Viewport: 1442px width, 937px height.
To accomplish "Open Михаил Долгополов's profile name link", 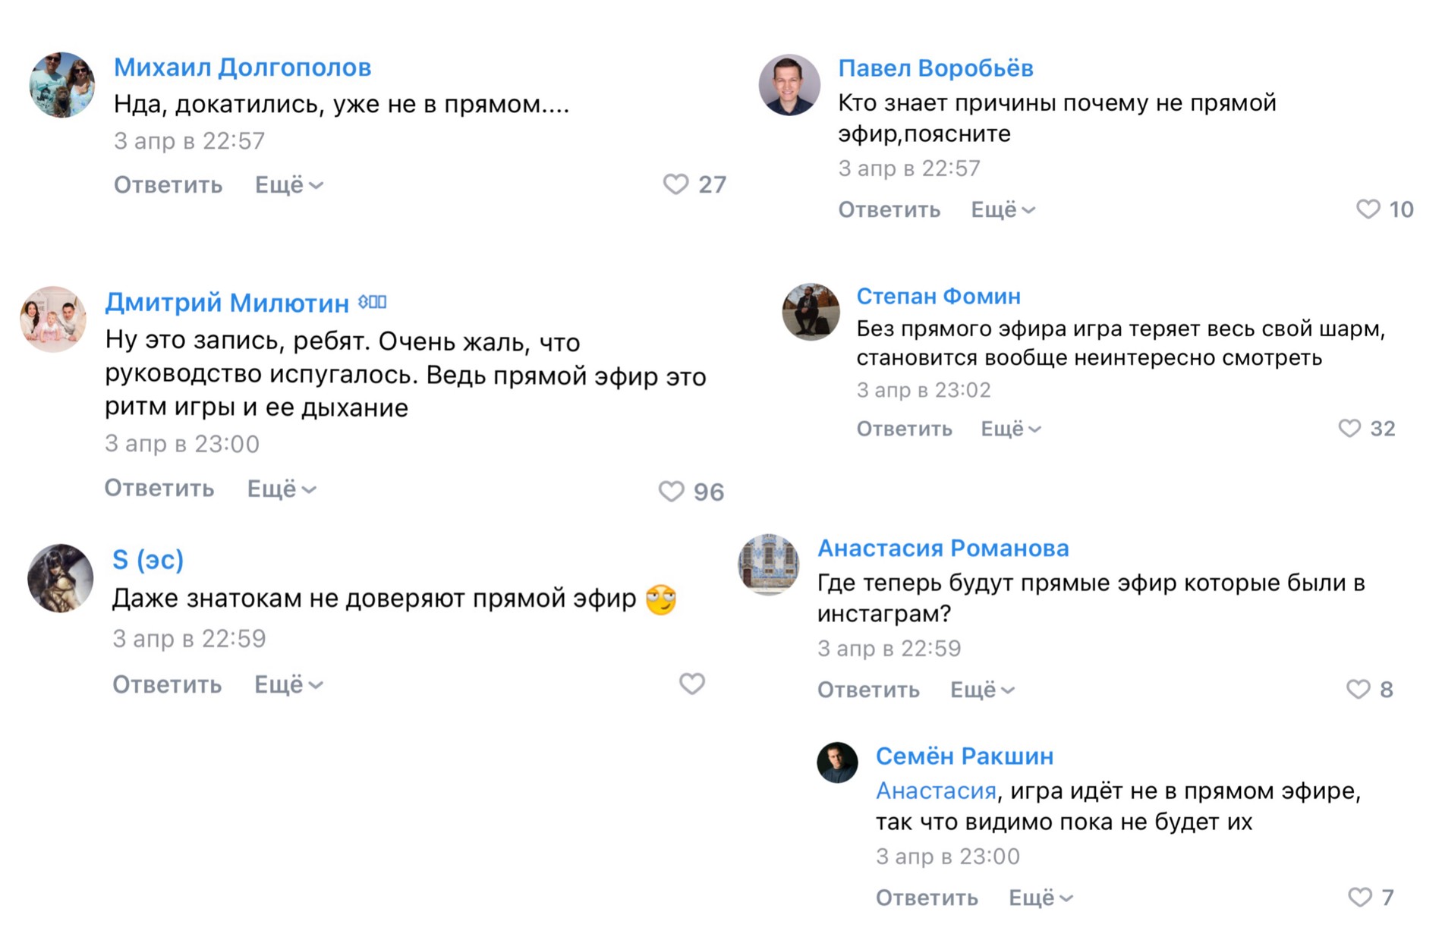I will pos(242,68).
